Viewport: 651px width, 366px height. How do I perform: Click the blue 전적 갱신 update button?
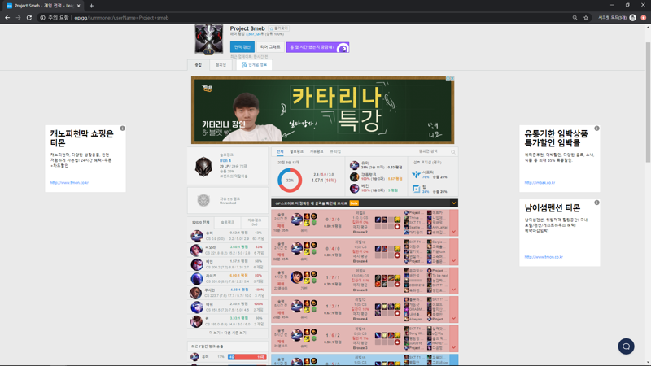coord(242,47)
